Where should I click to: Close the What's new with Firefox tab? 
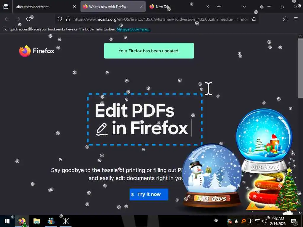coord(141,7)
